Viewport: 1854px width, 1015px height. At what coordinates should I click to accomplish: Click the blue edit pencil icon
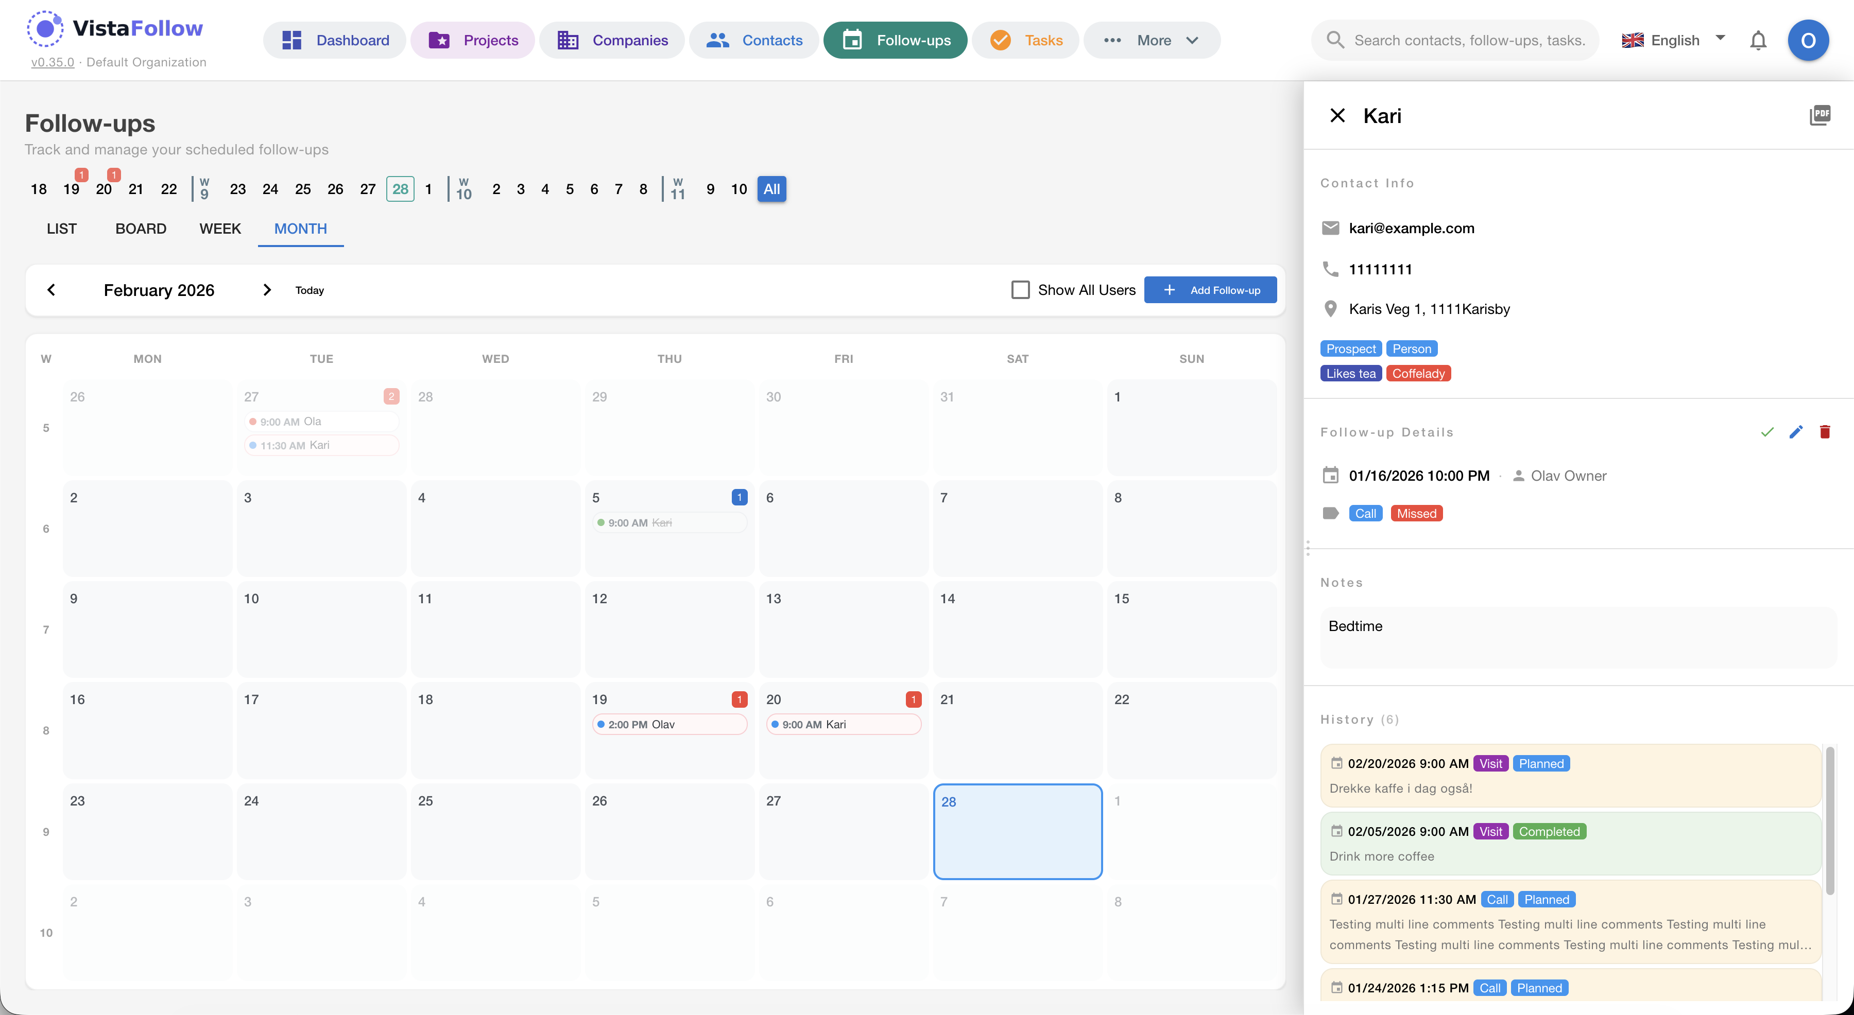tap(1796, 432)
